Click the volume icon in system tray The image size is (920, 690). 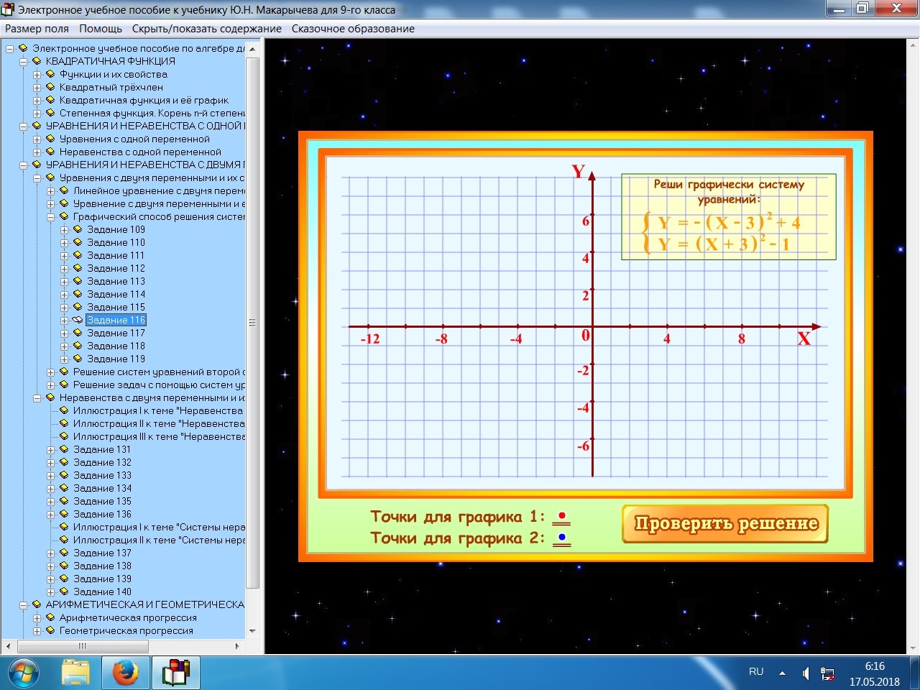[x=806, y=673]
